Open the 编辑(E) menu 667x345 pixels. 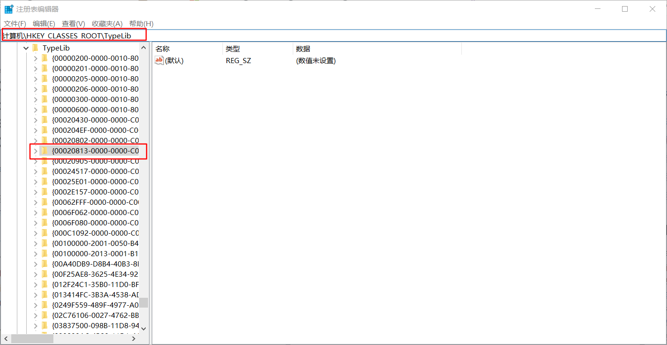[44, 23]
